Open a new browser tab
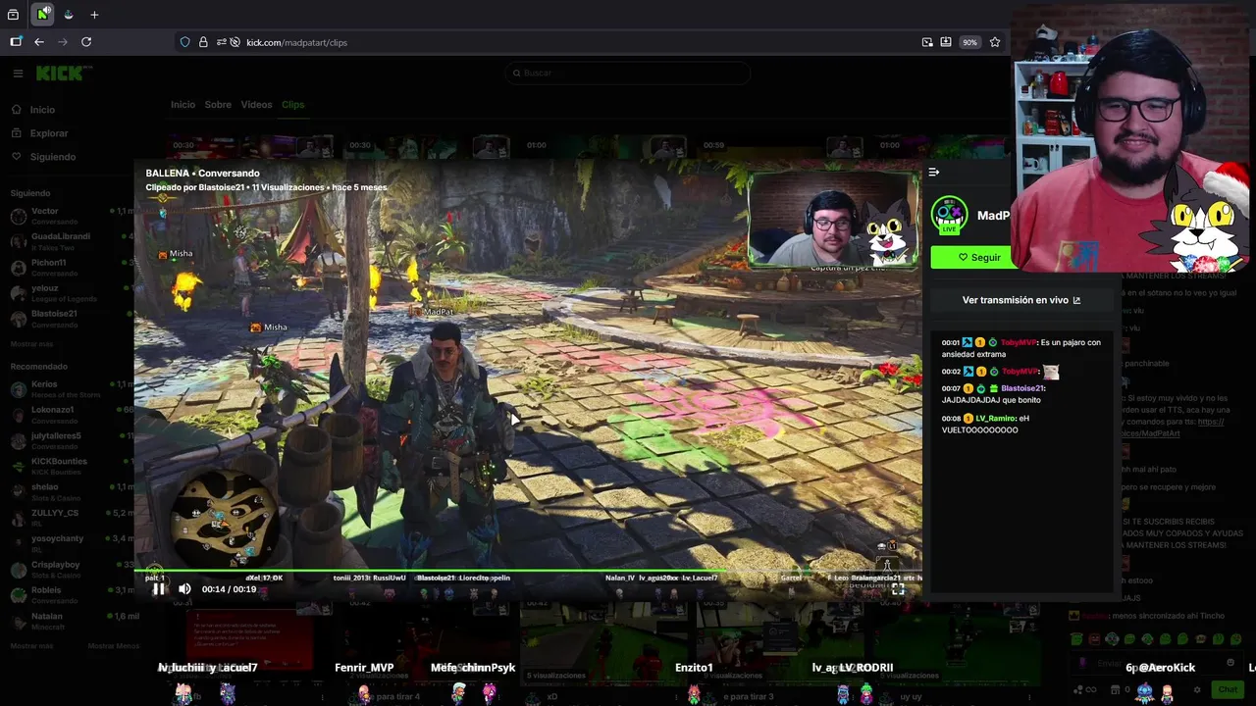 (x=94, y=15)
